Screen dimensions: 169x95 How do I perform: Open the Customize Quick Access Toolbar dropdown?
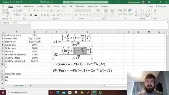coord(30,2)
